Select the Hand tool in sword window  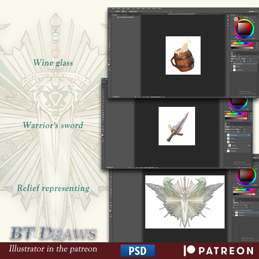103,129
